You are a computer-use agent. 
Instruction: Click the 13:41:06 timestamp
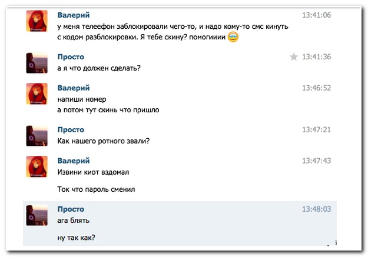[x=316, y=15]
